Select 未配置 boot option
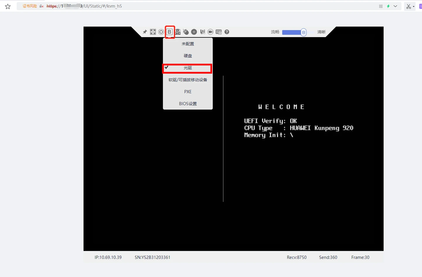 pos(188,44)
